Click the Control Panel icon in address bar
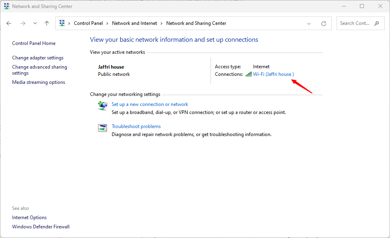The width and height of the screenshot is (390, 238). (x=62, y=23)
